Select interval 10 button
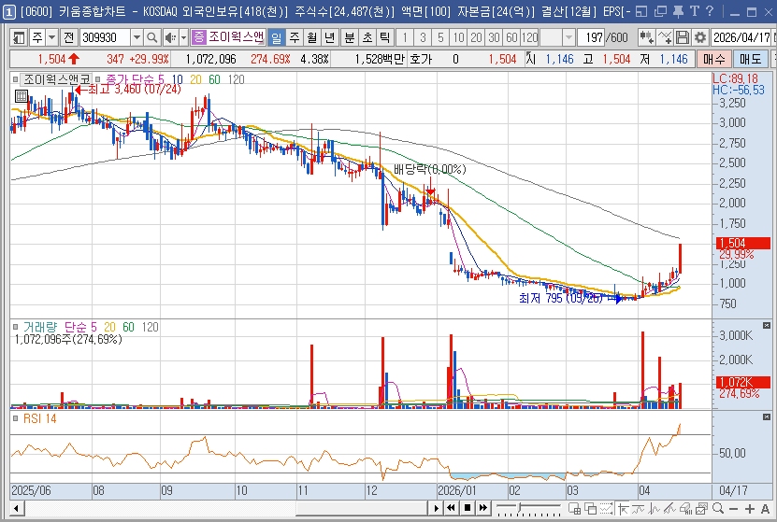 click(x=458, y=37)
